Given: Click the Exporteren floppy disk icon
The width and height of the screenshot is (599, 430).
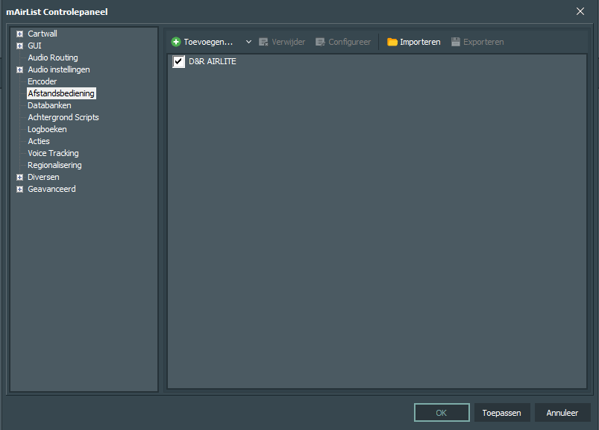Looking at the screenshot, I should [455, 42].
